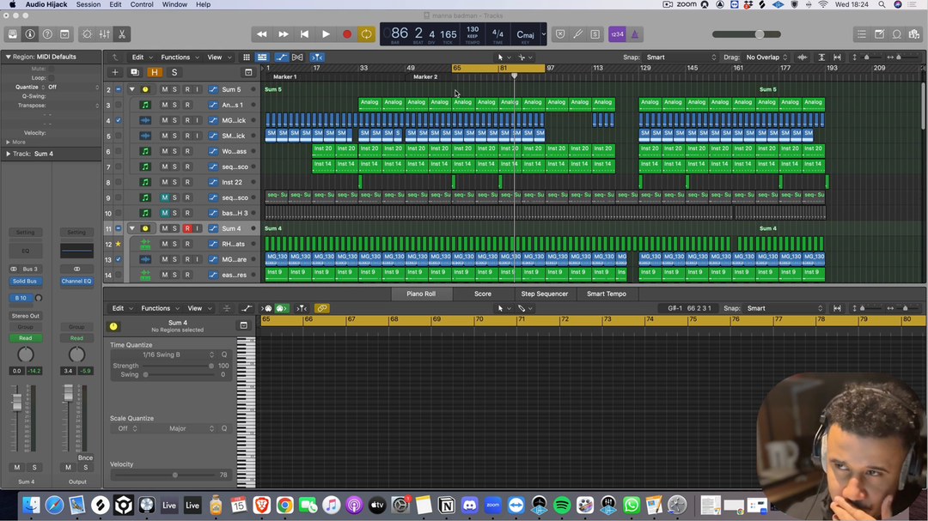Switch to the Score tab
This screenshot has height=521, width=928.
tap(483, 294)
